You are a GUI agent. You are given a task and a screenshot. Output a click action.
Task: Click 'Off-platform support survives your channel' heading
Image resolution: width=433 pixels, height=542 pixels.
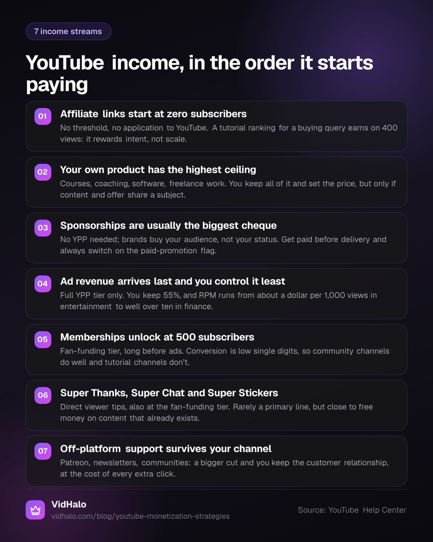(166, 449)
